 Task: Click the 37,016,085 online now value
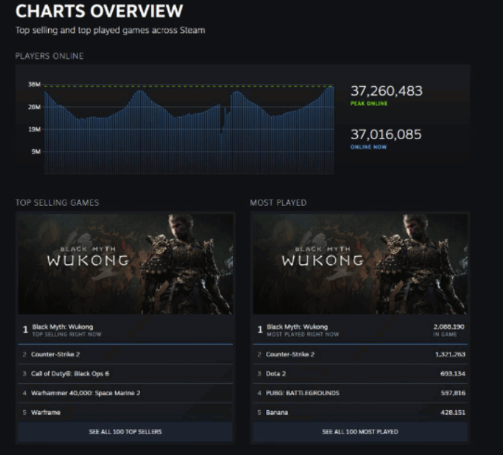pos(386,135)
